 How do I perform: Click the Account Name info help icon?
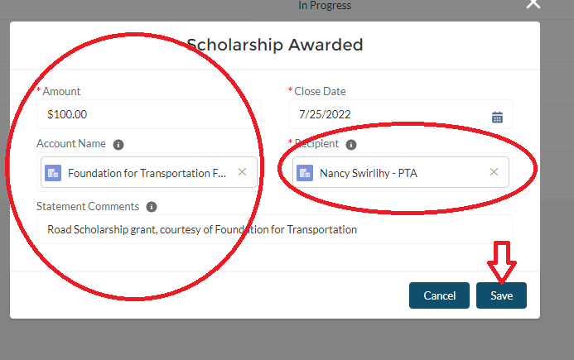pos(118,144)
